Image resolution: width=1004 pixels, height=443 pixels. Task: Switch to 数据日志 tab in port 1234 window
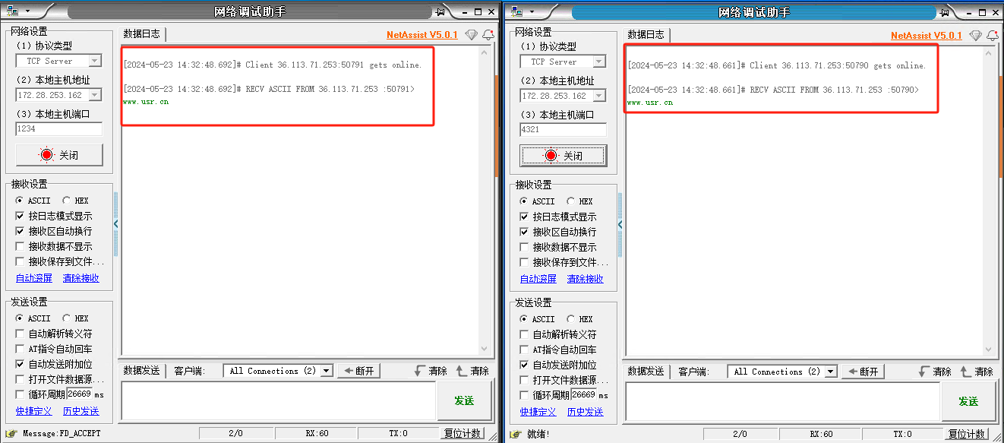pyautogui.click(x=142, y=33)
